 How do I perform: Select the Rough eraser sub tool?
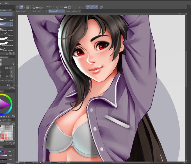coord(6,39)
